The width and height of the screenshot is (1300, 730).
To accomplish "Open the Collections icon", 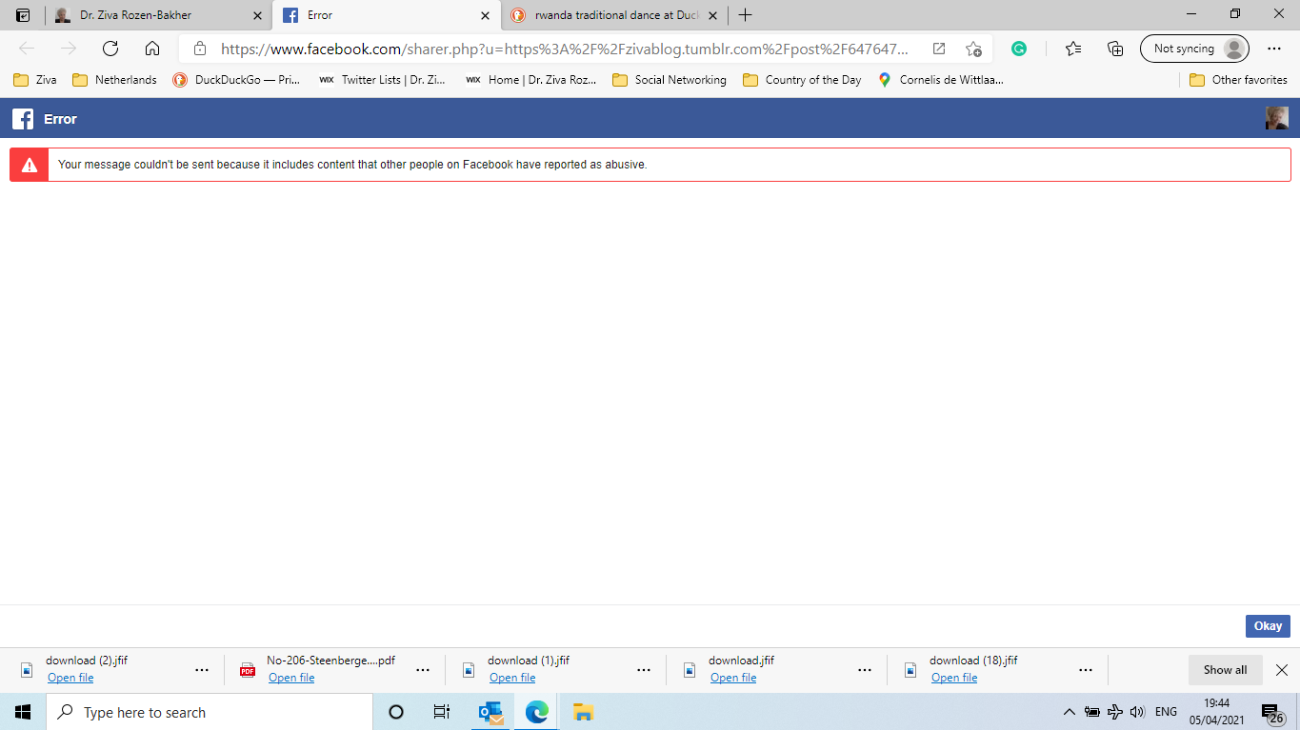I will click(x=1114, y=48).
